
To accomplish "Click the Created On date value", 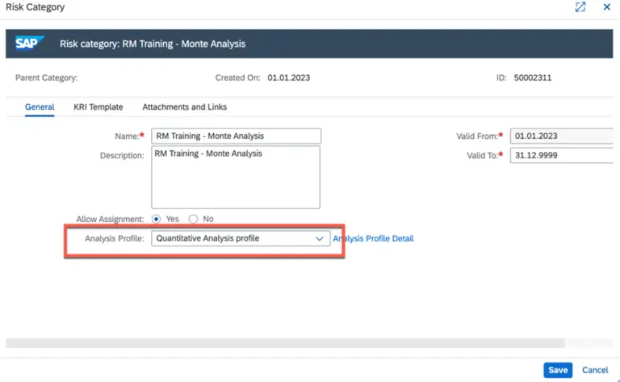I will tap(288, 78).
